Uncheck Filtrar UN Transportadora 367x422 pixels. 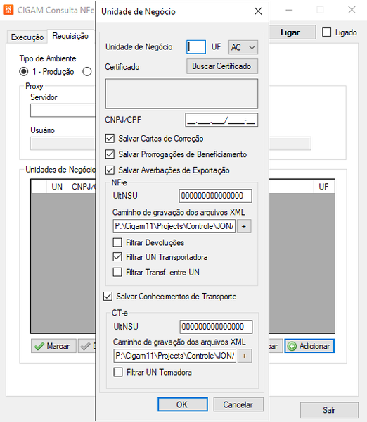[117, 257]
